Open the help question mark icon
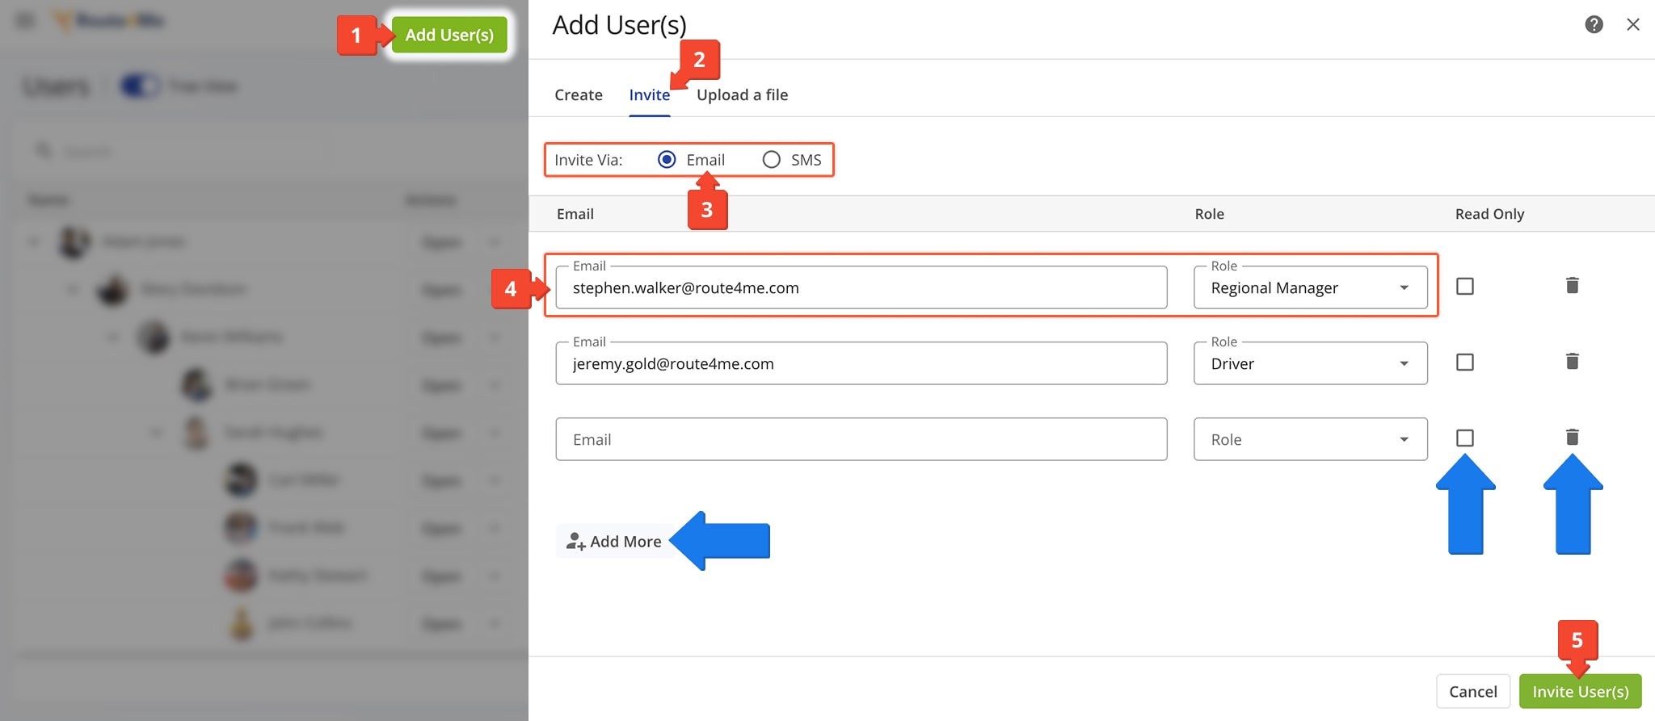The width and height of the screenshot is (1655, 721). click(1594, 24)
